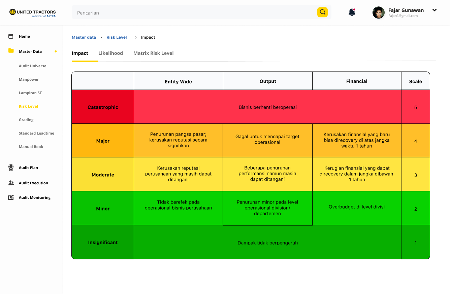Go to Master data breadcrumb link
The image size is (450, 294).
point(84,37)
